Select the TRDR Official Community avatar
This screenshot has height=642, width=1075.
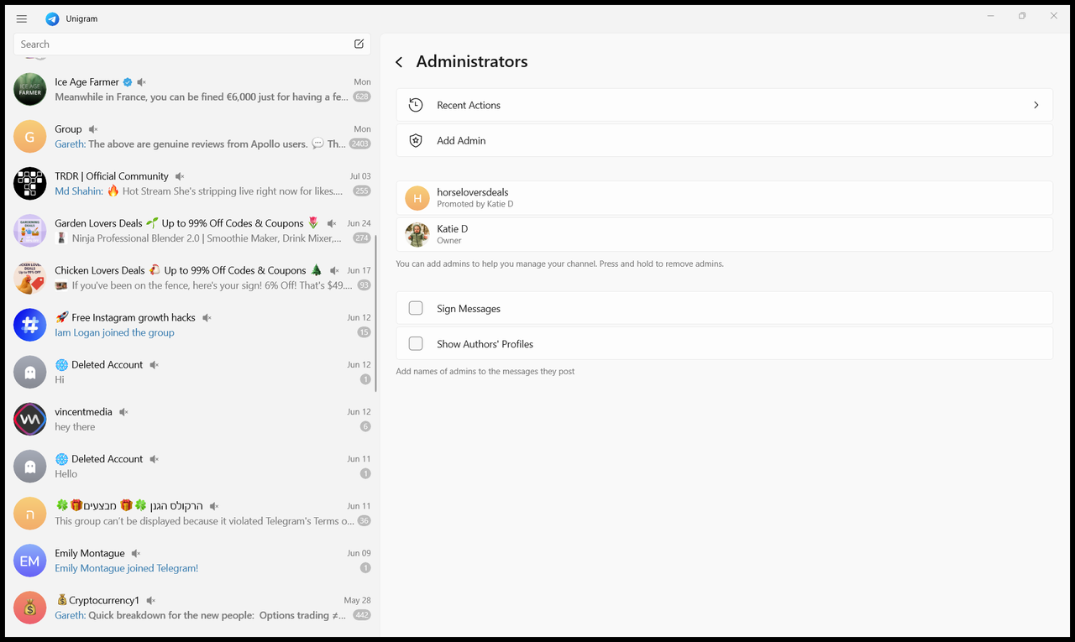tap(30, 183)
